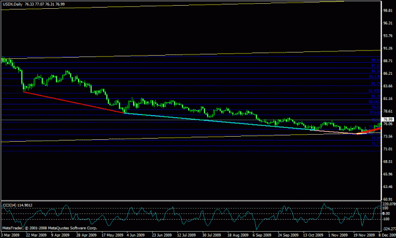Click the 86.21 price axis label
Image resolution: width=396 pixels, height=238 pixels.
388,73
